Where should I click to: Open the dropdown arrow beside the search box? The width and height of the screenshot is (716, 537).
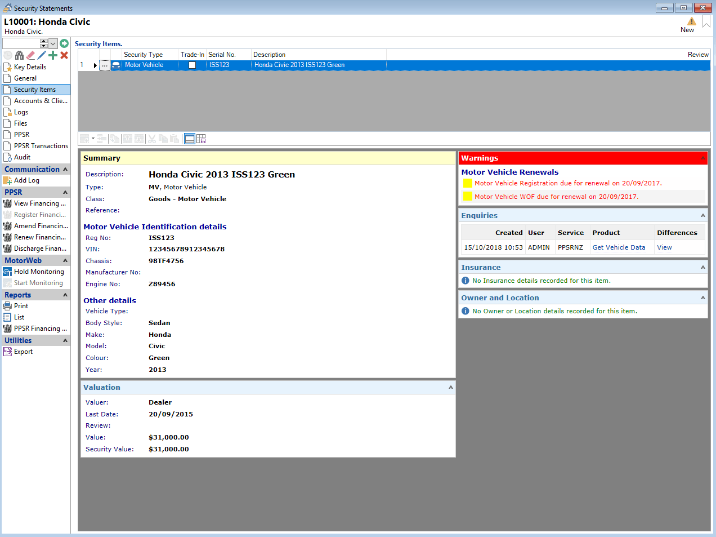[53, 43]
